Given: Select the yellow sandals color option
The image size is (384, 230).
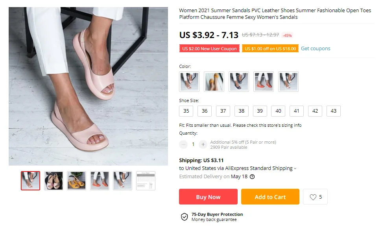Looking at the screenshot, I should pyautogui.click(x=214, y=82).
